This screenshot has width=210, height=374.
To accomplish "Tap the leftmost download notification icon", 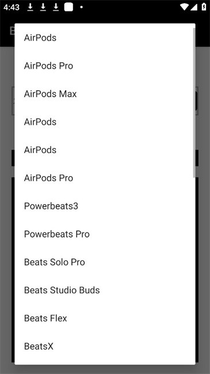I will click(x=30, y=7).
